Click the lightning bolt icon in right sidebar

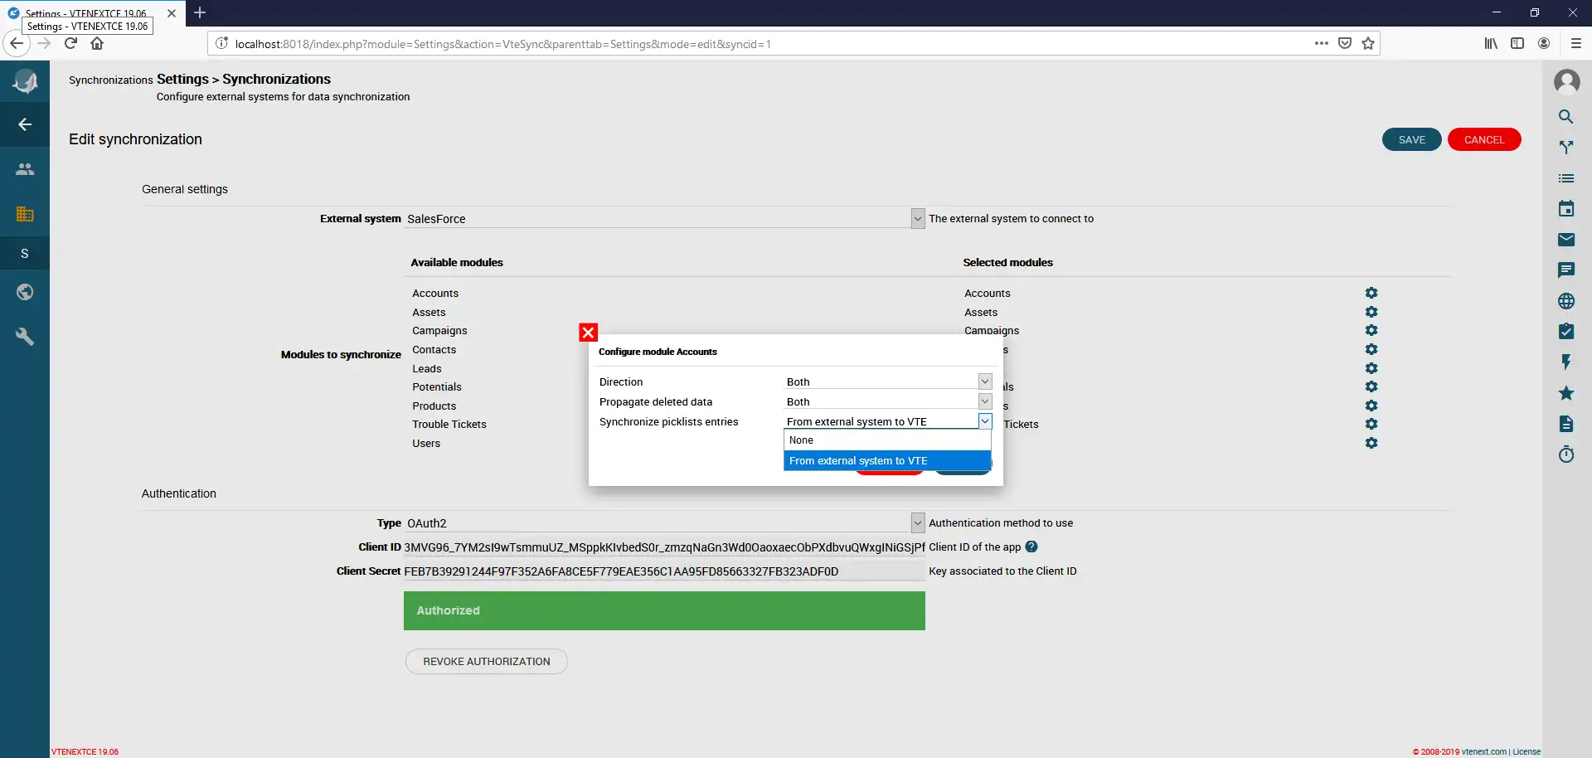(1566, 362)
